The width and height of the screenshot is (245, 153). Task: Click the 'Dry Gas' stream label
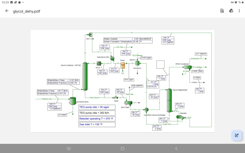point(120,47)
